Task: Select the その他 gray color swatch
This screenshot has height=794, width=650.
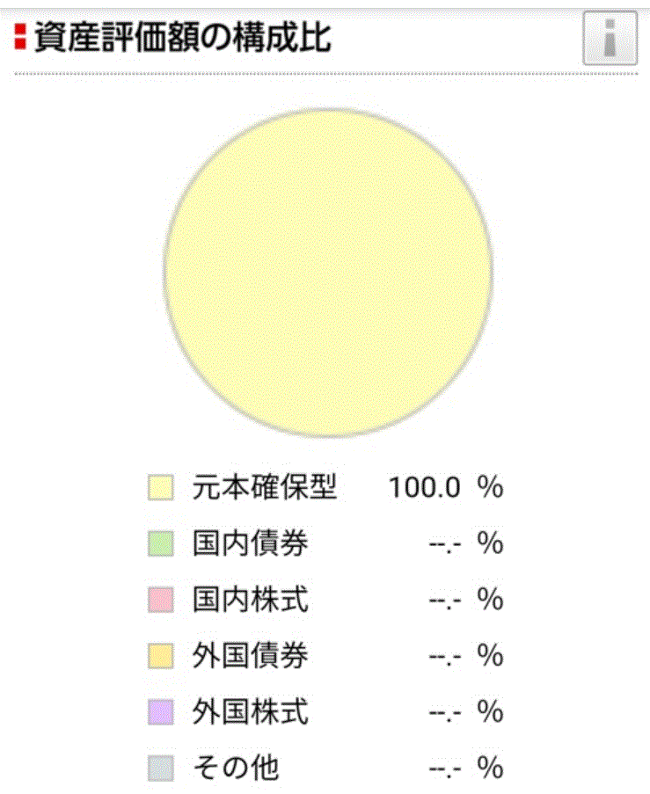Action: 160,769
